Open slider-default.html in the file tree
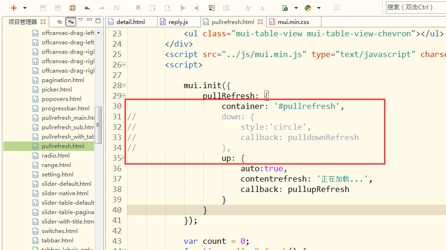446x250 pixels. pyautogui.click(x=66, y=183)
